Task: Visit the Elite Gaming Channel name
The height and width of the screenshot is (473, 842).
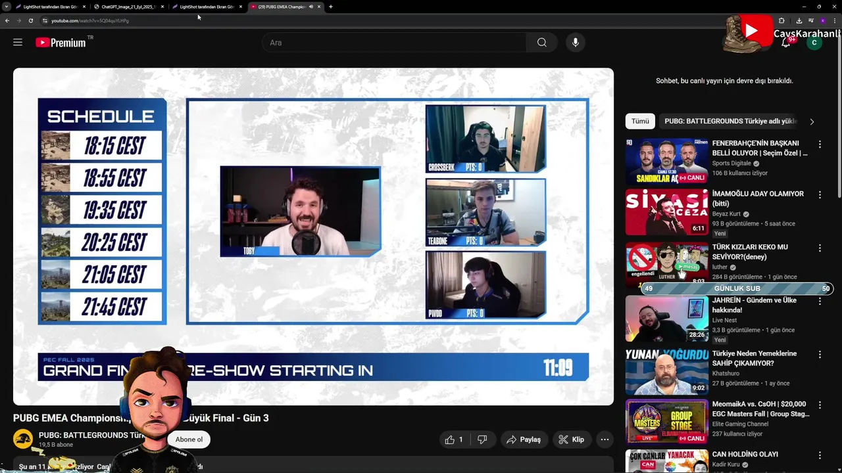Action: (x=740, y=424)
